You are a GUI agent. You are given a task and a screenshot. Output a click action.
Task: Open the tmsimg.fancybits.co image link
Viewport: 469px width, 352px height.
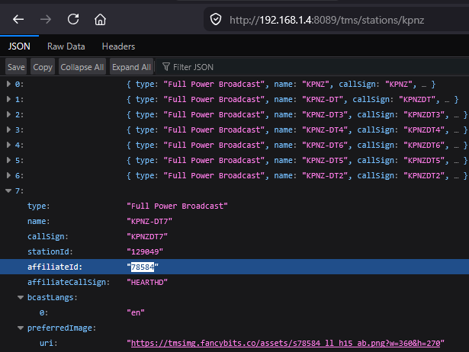[286, 343]
